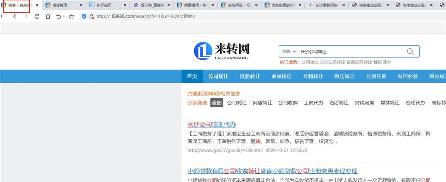Image resolution: width=446 pixels, height=182 pixels.
Task: Select the 全部 category filter
Action: 217,103
